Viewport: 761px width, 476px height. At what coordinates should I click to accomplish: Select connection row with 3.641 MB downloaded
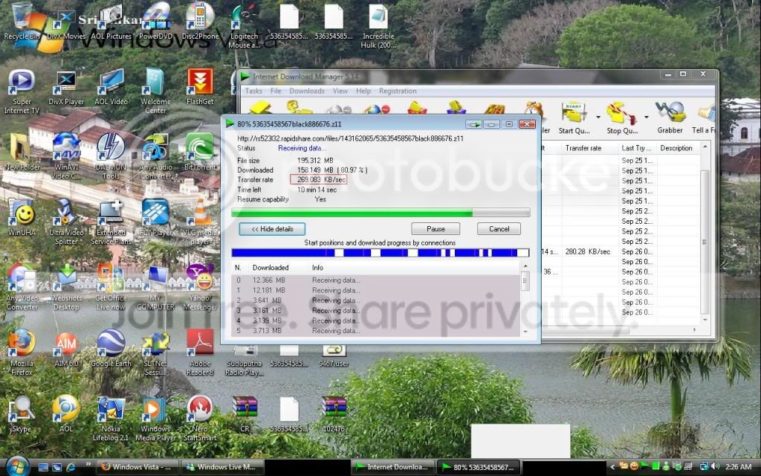(x=376, y=300)
